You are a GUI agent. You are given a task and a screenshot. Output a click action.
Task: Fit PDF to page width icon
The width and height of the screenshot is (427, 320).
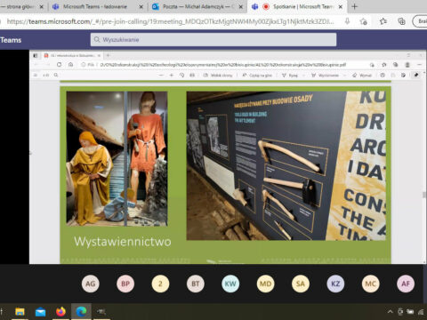pyautogui.click(x=192, y=76)
